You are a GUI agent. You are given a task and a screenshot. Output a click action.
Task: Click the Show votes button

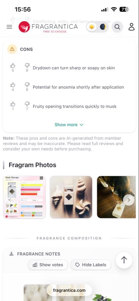48,265
